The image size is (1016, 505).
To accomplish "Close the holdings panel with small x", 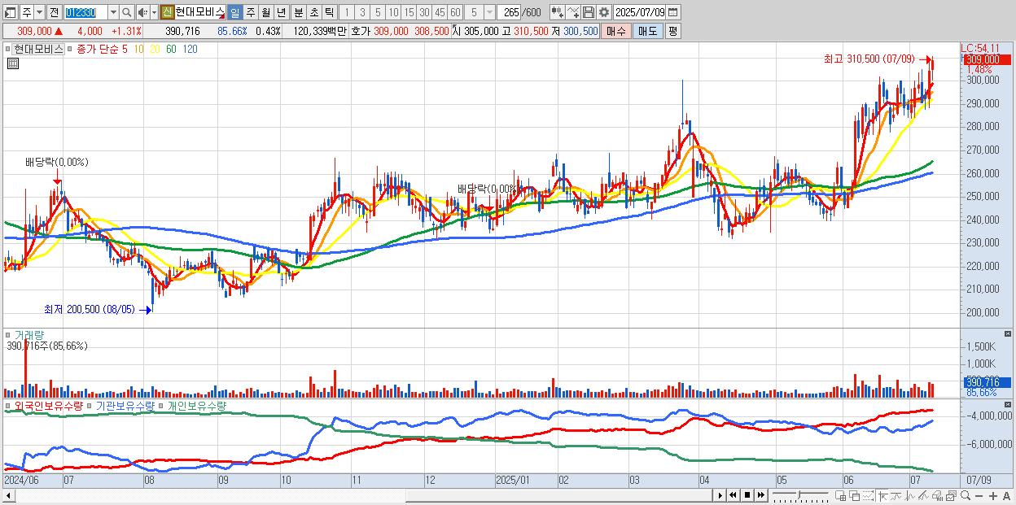I will coord(1009,405).
